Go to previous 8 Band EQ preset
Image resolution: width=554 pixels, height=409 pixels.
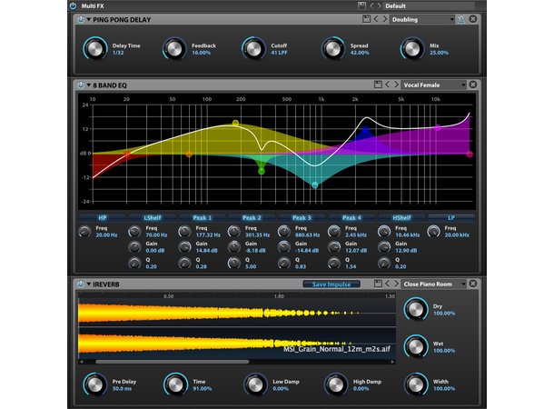[388, 85]
